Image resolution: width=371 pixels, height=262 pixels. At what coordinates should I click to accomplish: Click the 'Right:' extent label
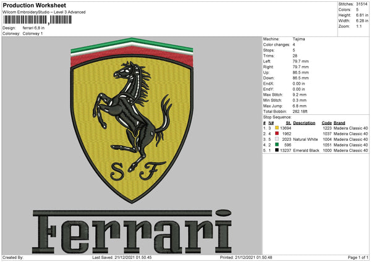click(x=268, y=67)
